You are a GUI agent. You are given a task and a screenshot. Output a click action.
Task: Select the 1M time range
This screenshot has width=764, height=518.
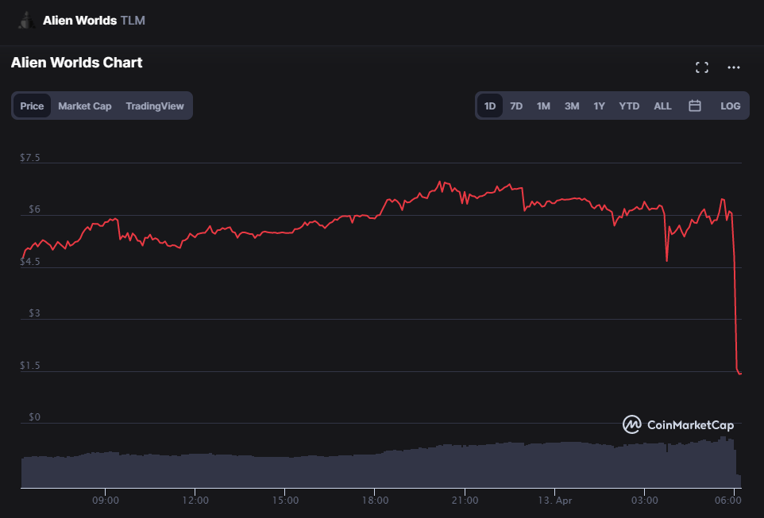click(x=543, y=106)
